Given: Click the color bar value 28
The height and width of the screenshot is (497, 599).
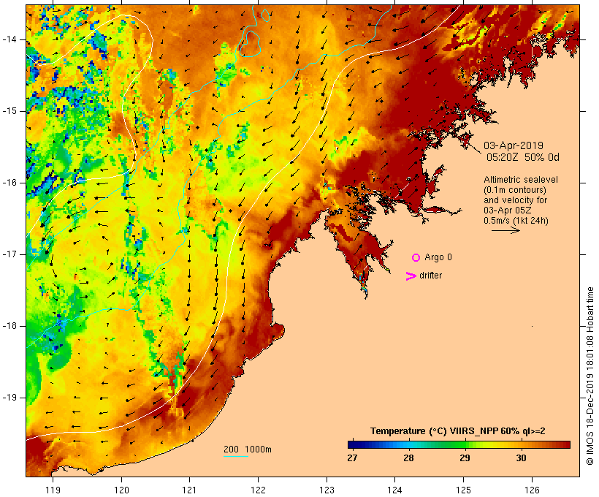Looking at the screenshot, I should tap(408, 458).
